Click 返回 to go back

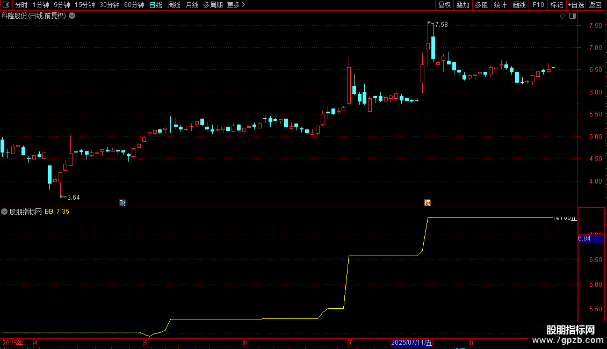[x=595, y=5]
